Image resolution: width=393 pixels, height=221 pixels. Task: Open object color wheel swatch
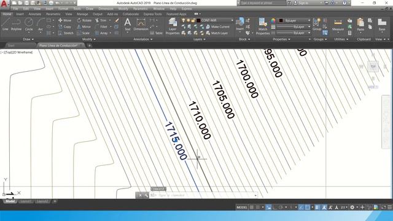point(273,20)
